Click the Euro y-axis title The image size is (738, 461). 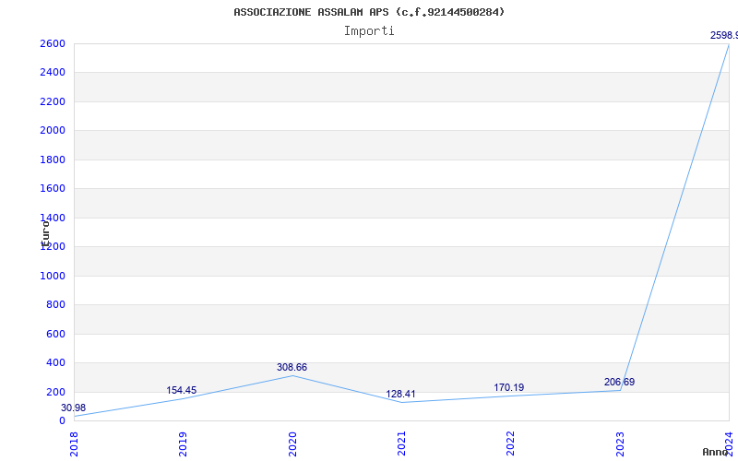pyautogui.click(x=45, y=233)
